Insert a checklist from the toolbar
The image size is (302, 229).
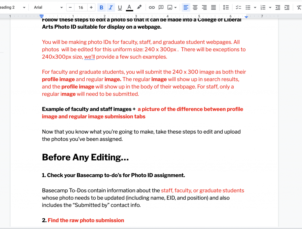point(238,7)
